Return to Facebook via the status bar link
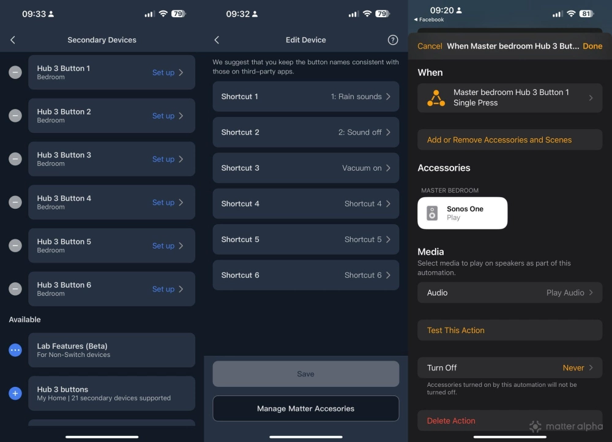This screenshot has width=612, height=442. pyautogui.click(x=428, y=19)
